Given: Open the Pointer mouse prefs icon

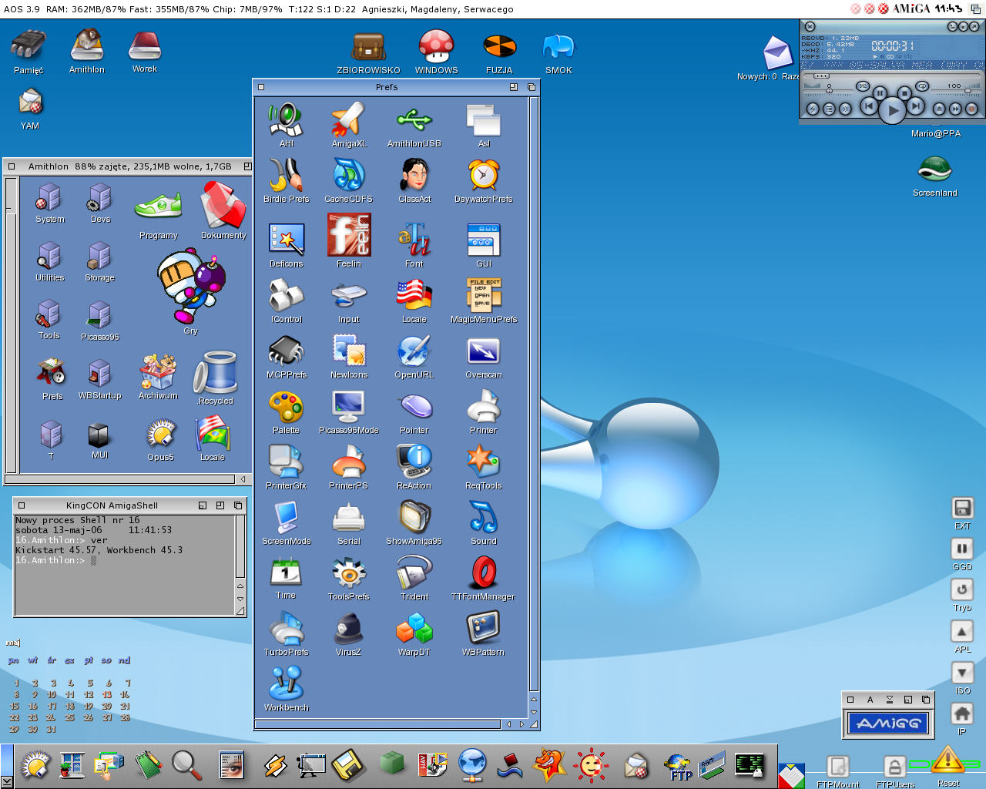Looking at the screenshot, I should point(414,406).
